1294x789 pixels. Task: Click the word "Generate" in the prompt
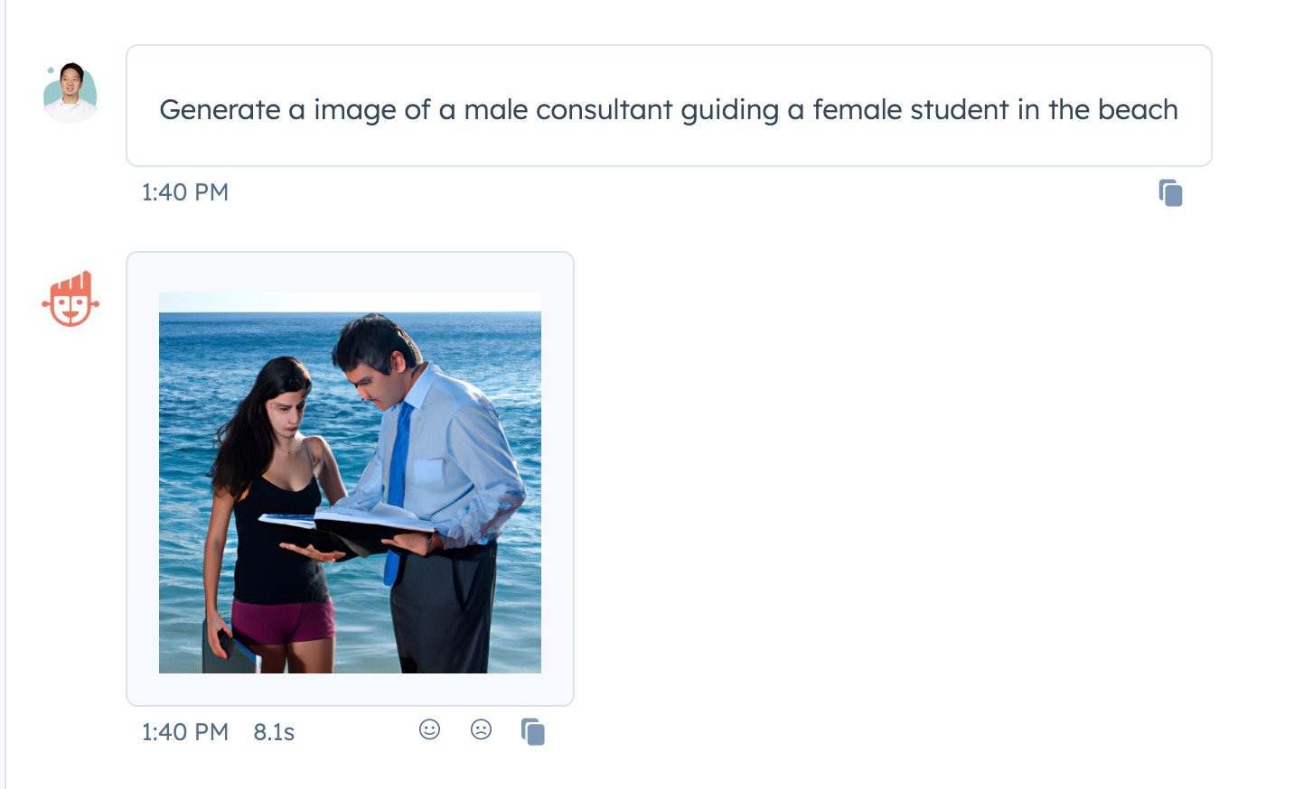(220, 110)
